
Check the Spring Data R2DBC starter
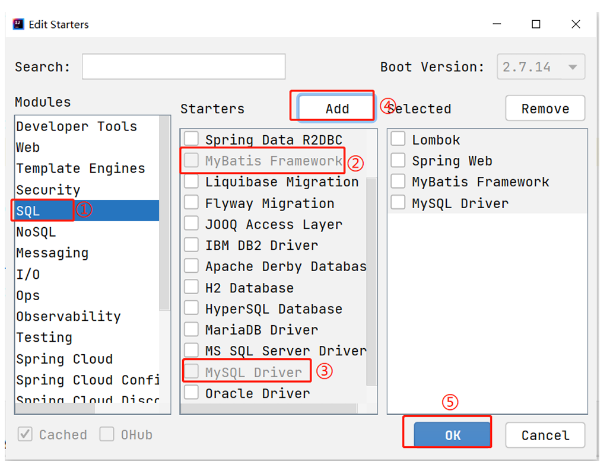pyautogui.click(x=191, y=138)
